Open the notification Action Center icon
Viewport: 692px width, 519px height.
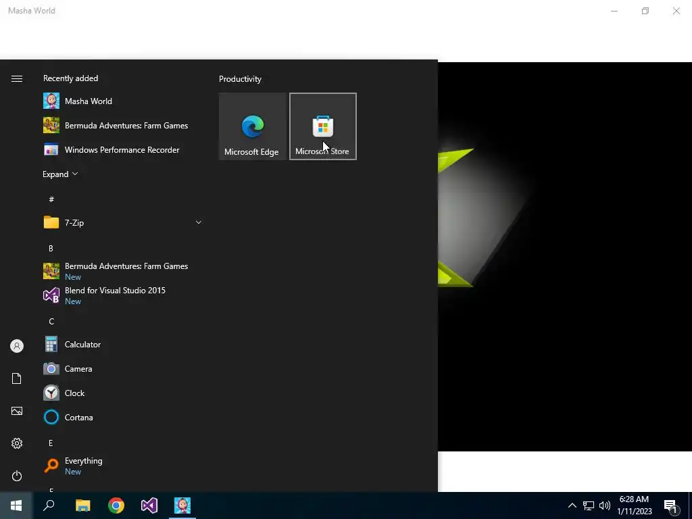671,506
